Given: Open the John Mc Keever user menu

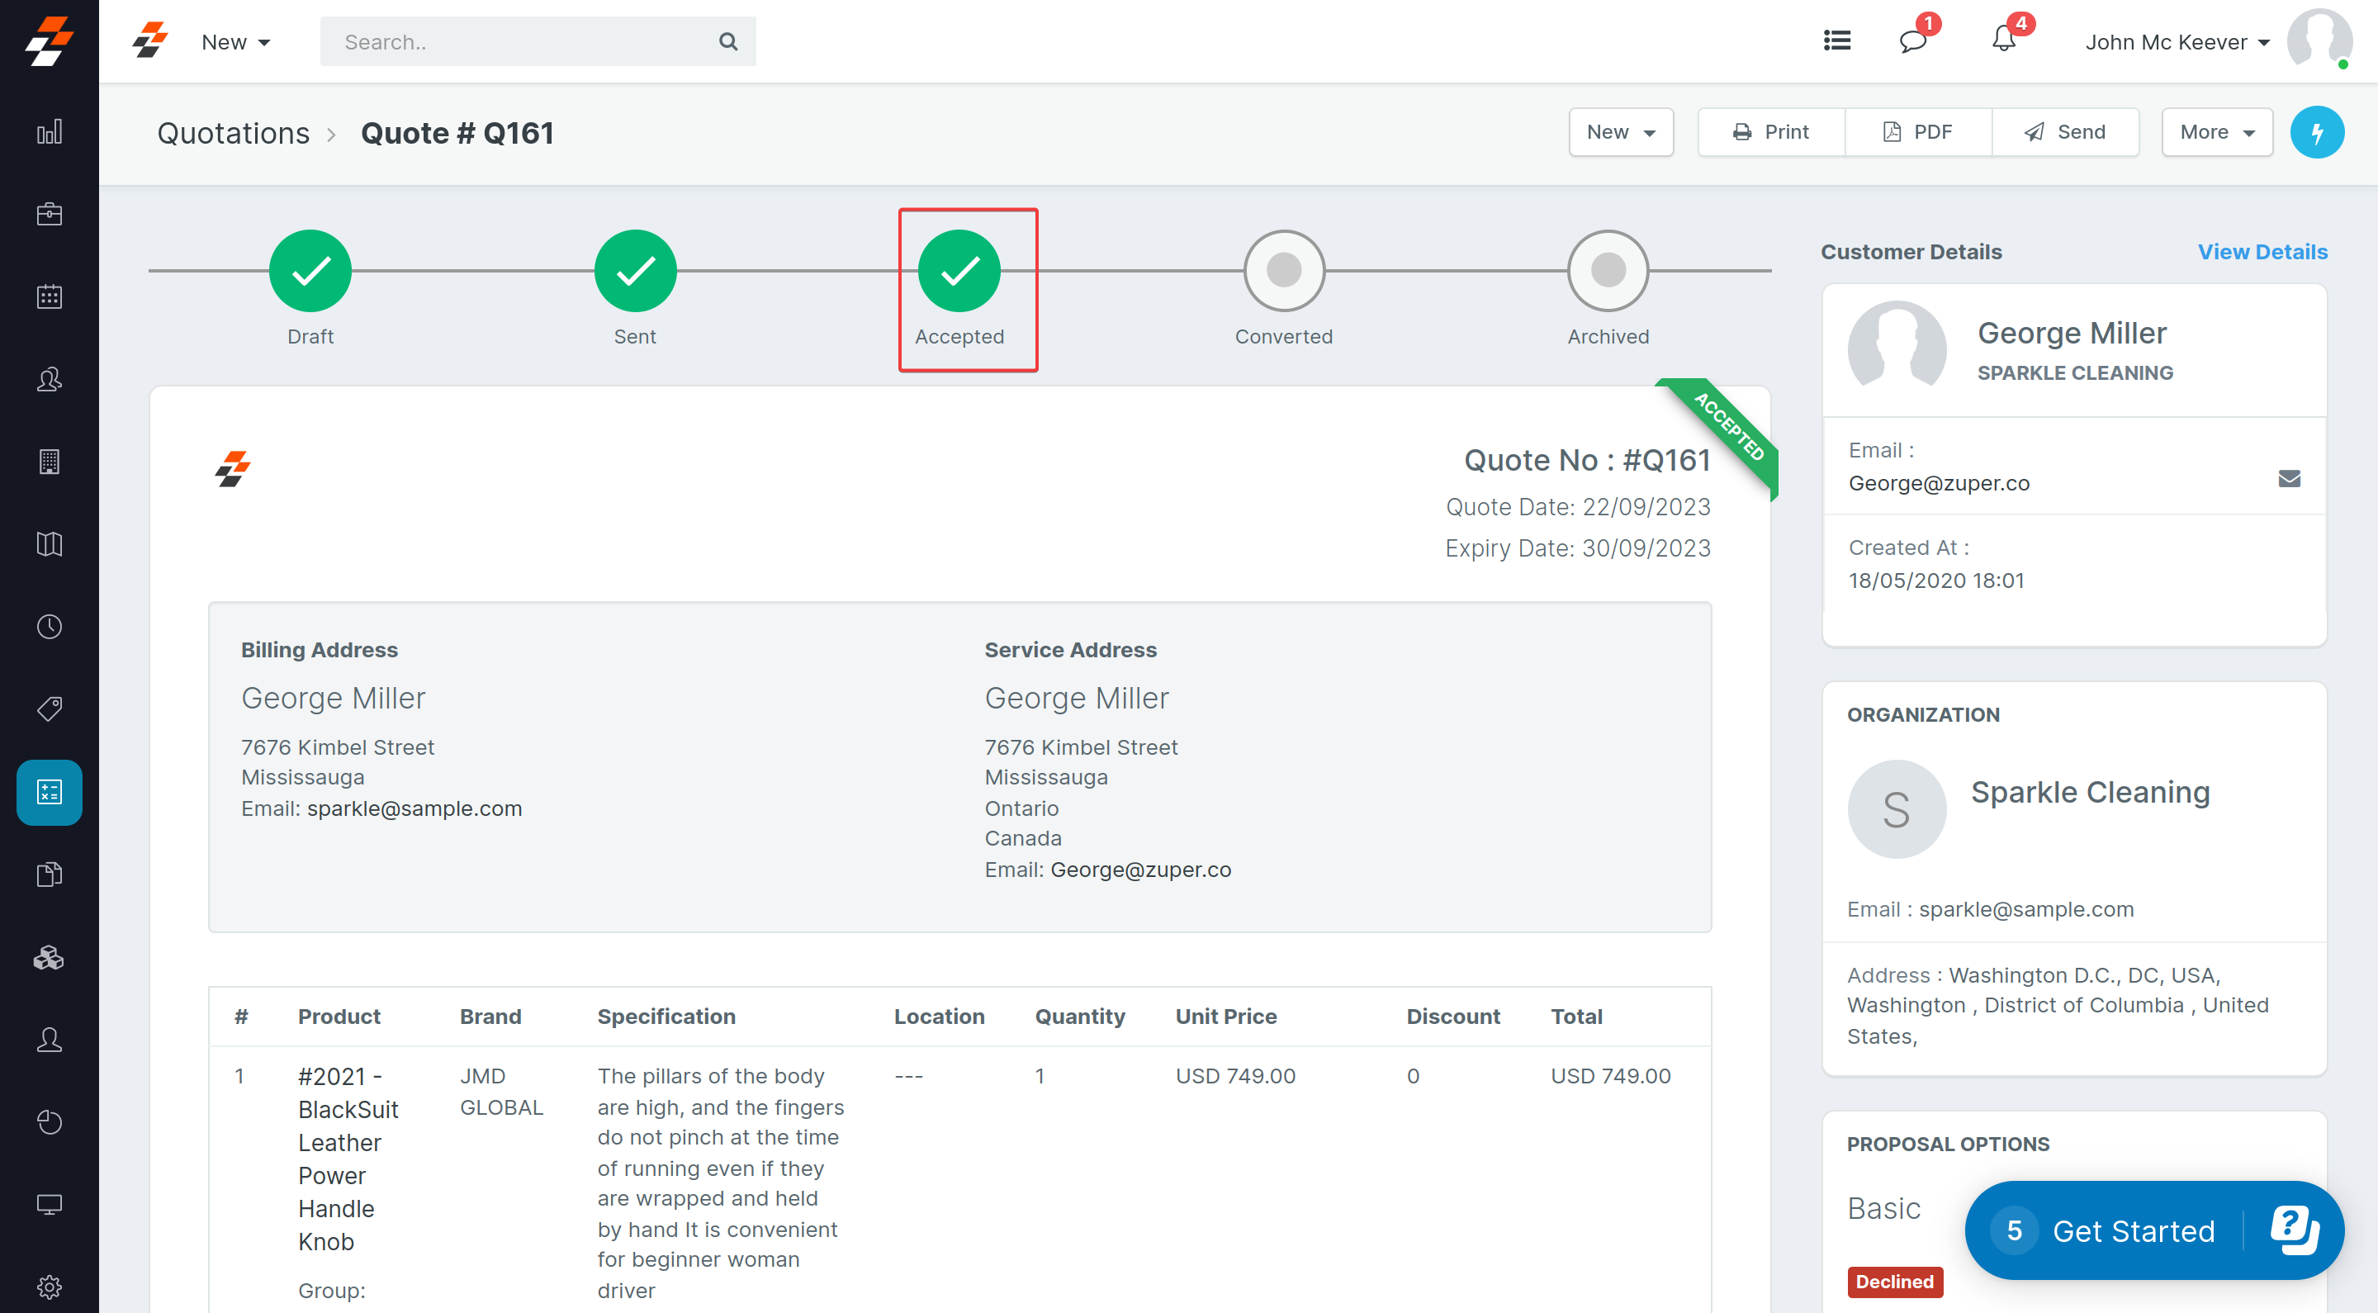Looking at the screenshot, I should pos(2176,42).
